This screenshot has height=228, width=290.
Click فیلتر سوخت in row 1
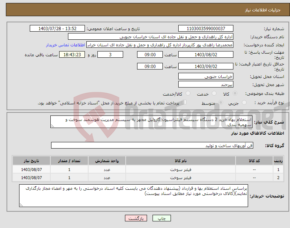(x=180, y=170)
